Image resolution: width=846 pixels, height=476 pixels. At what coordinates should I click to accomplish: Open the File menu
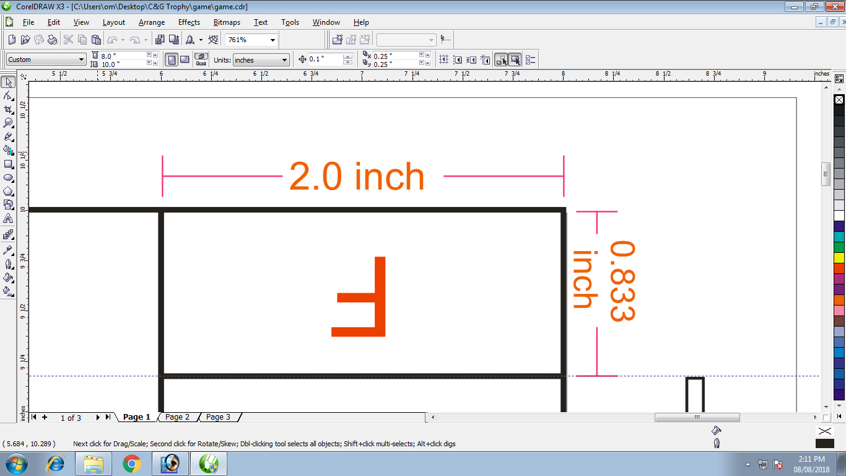coord(28,22)
